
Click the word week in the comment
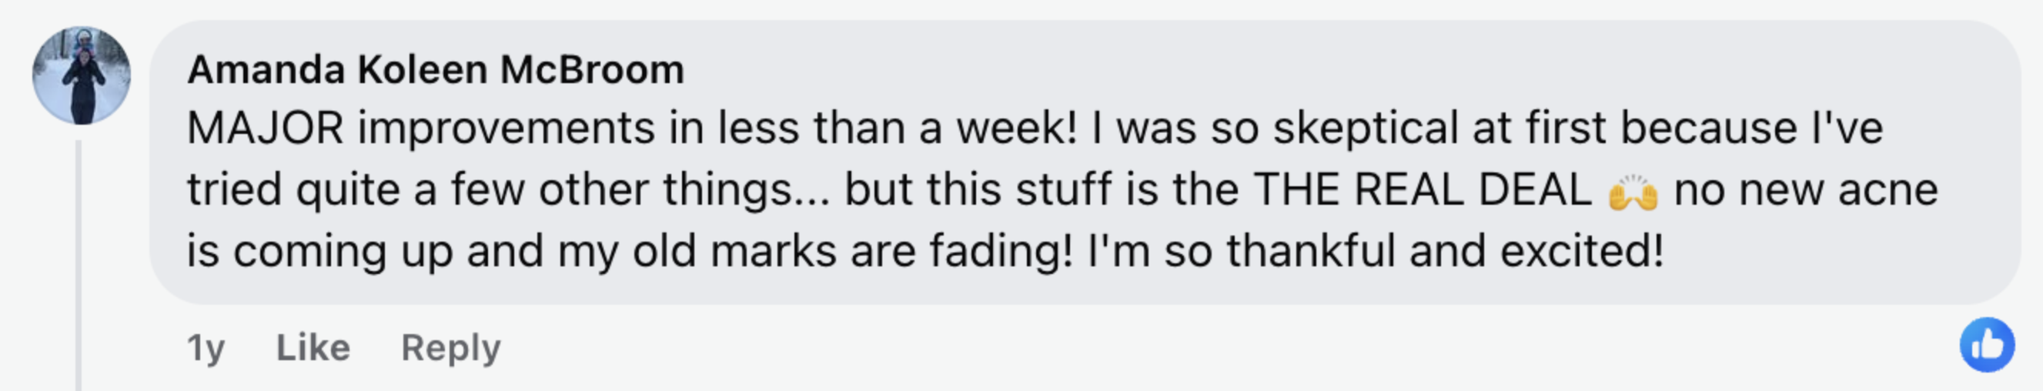coord(1015,129)
